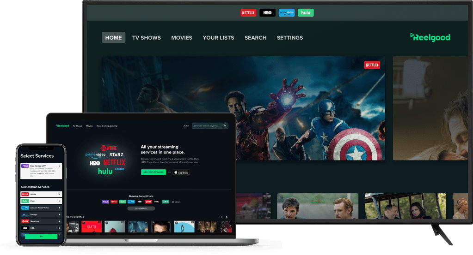Open the light blue show poster on the laptop
Viewport: 473px width, 255px height.
(184, 226)
